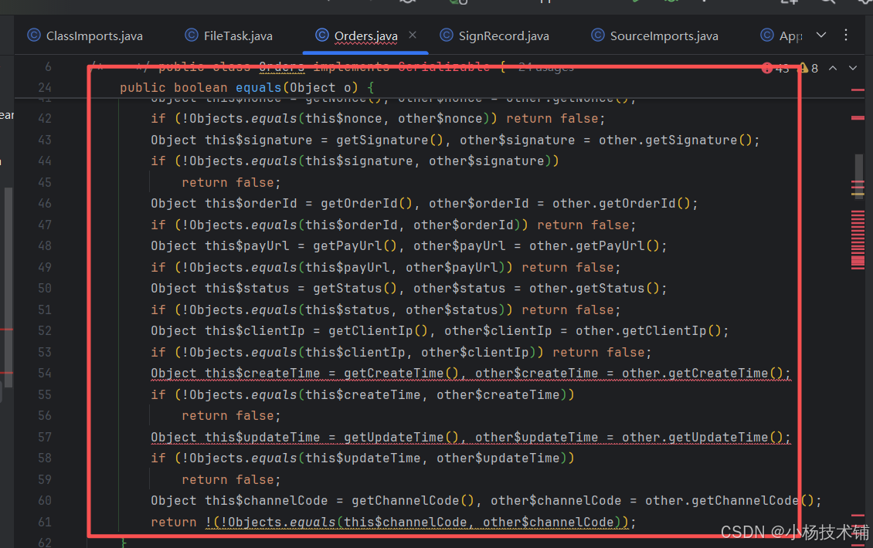This screenshot has height=548, width=873.
Task: Jump to next highlighted problem arrow
Action: pos(853,68)
